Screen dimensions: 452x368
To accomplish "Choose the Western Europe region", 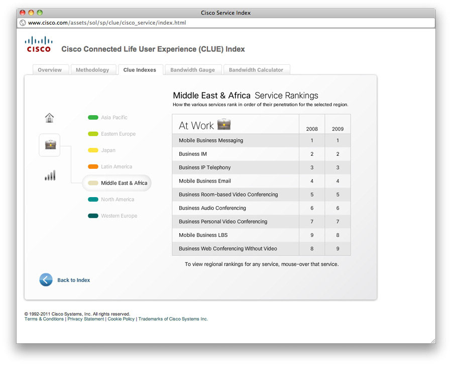I will pos(119,216).
